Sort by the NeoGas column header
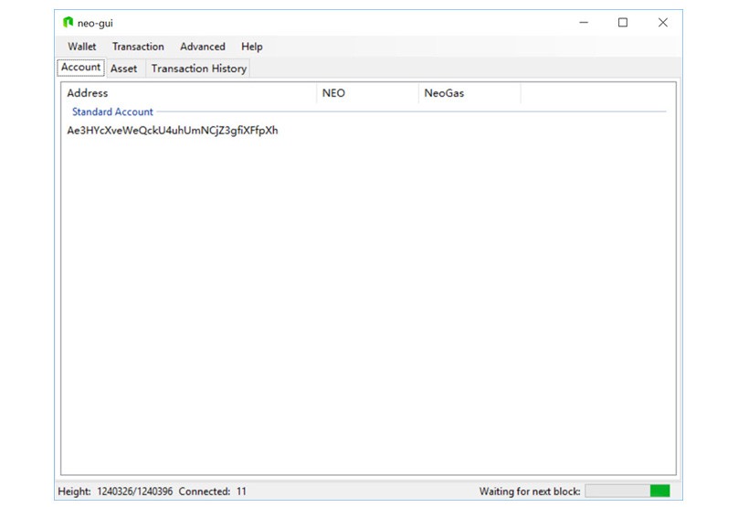738x507 pixels. [469, 93]
